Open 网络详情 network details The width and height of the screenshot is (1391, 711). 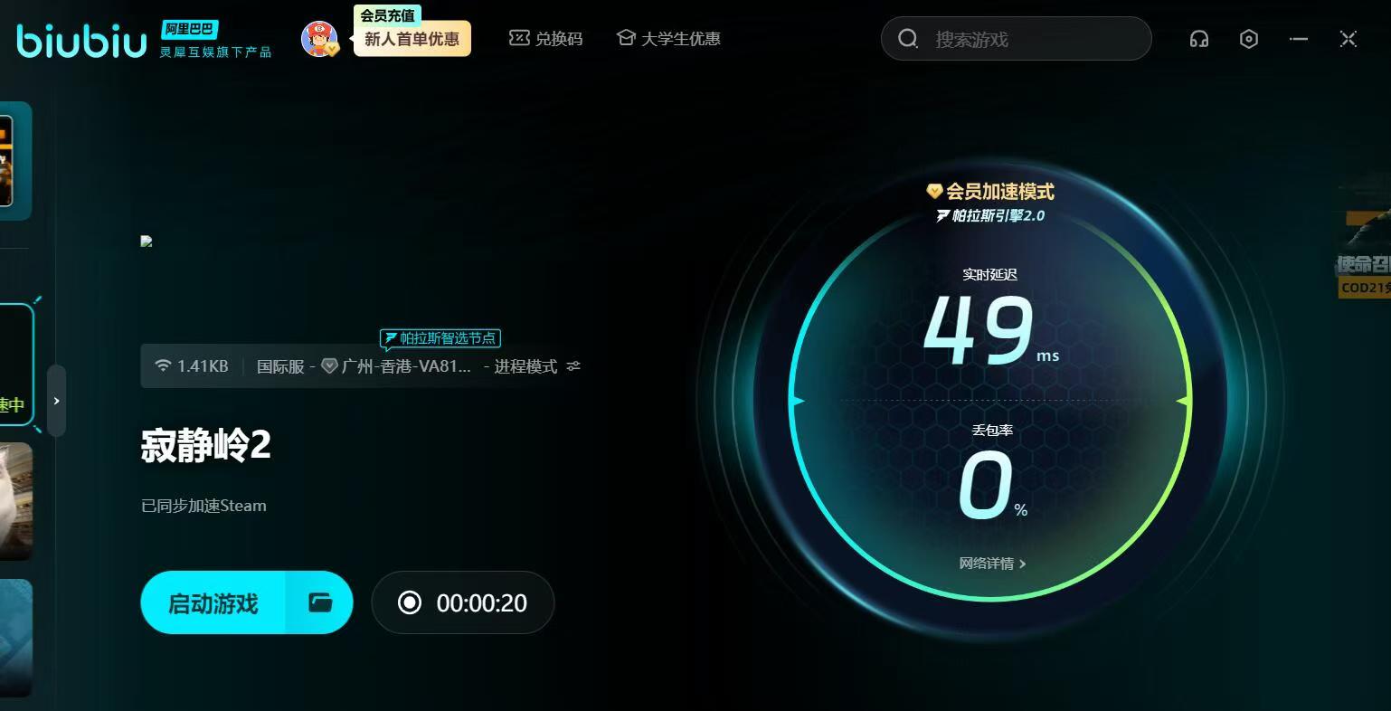pos(992,564)
